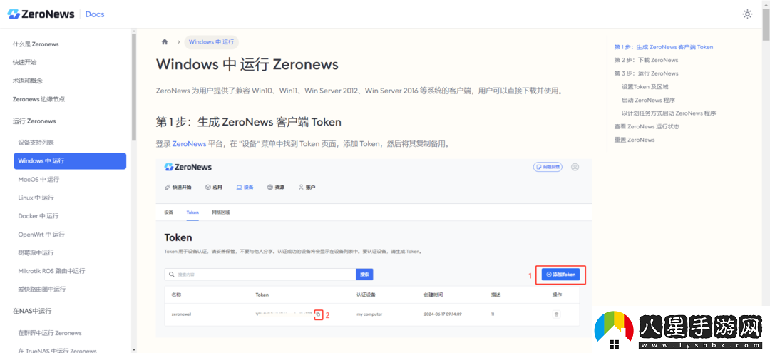Click the Windows 中 运行 breadcrumb pill
This screenshot has width=770, height=353.
pyautogui.click(x=211, y=42)
